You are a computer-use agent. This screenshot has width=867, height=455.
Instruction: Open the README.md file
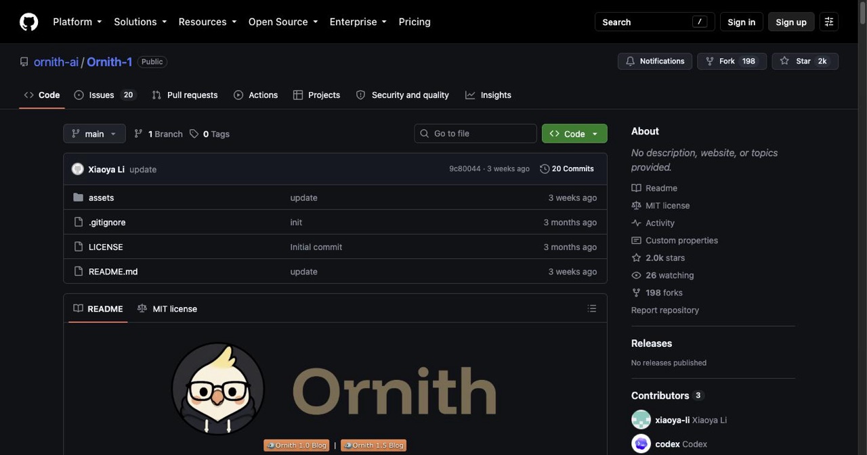113,271
